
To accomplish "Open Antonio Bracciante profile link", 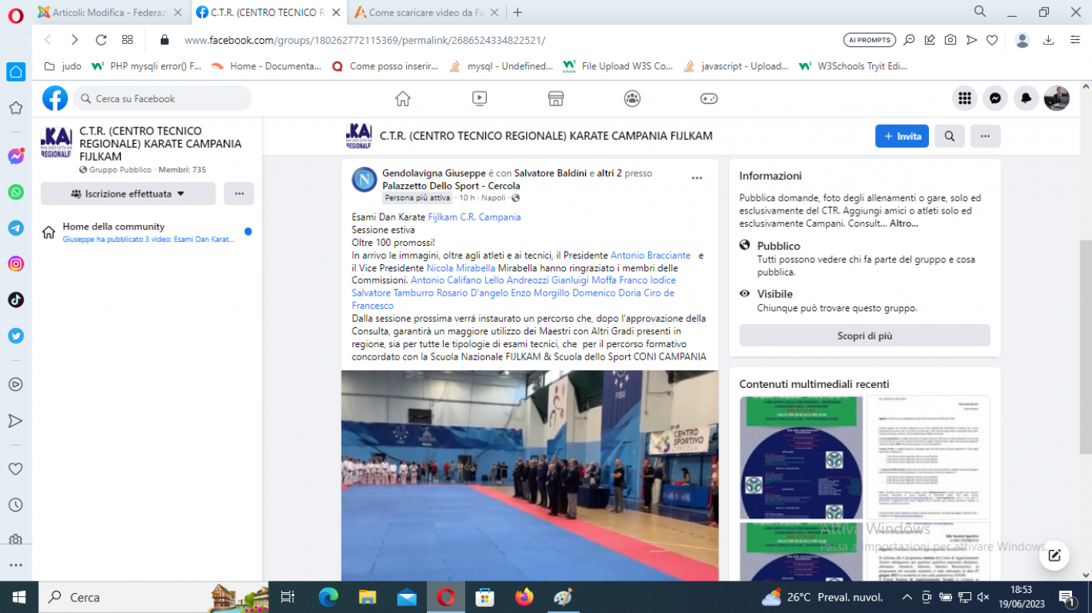I will [x=651, y=255].
